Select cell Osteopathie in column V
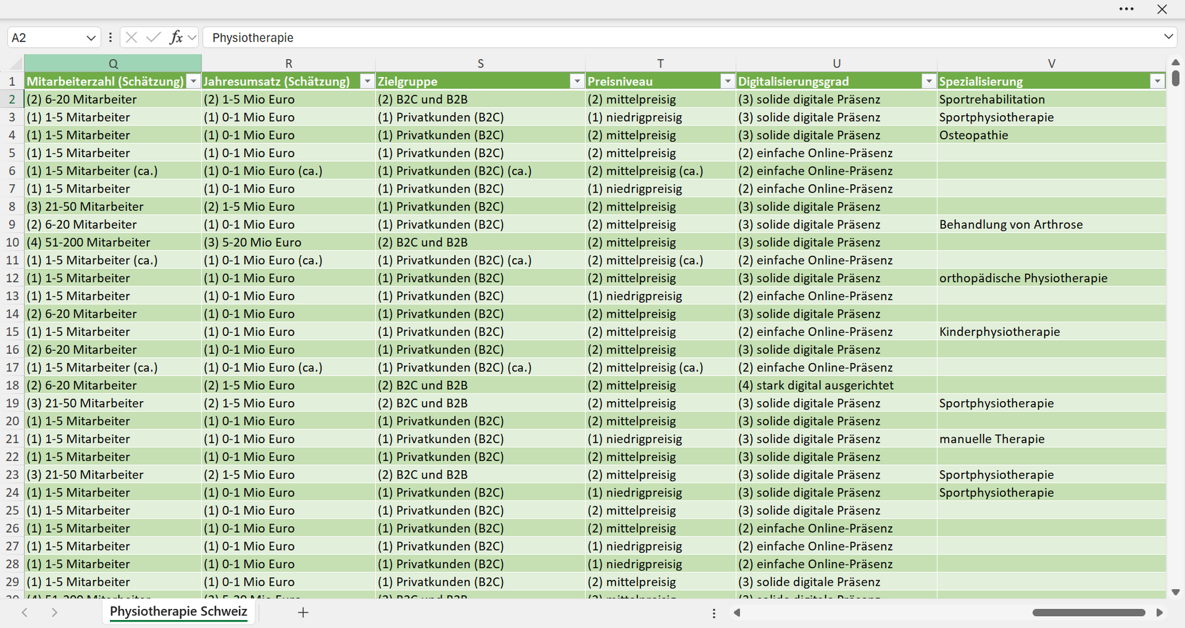 click(x=1051, y=135)
